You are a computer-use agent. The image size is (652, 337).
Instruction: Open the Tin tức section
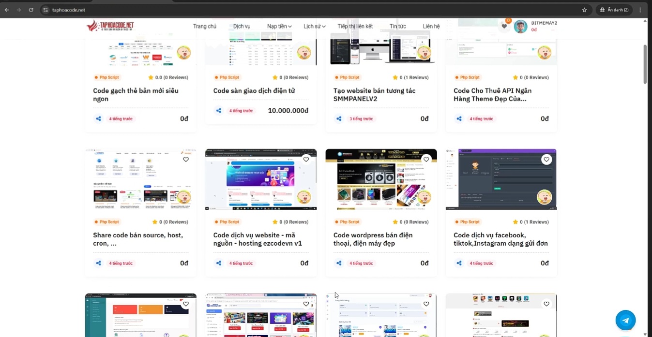[x=397, y=26]
